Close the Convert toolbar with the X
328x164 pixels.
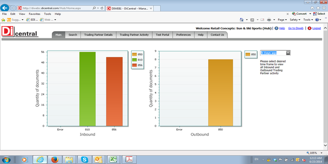click(288, 14)
